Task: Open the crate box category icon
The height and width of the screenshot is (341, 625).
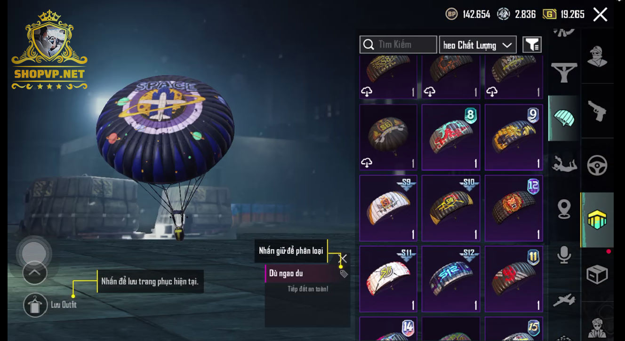Action: click(597, 274)
